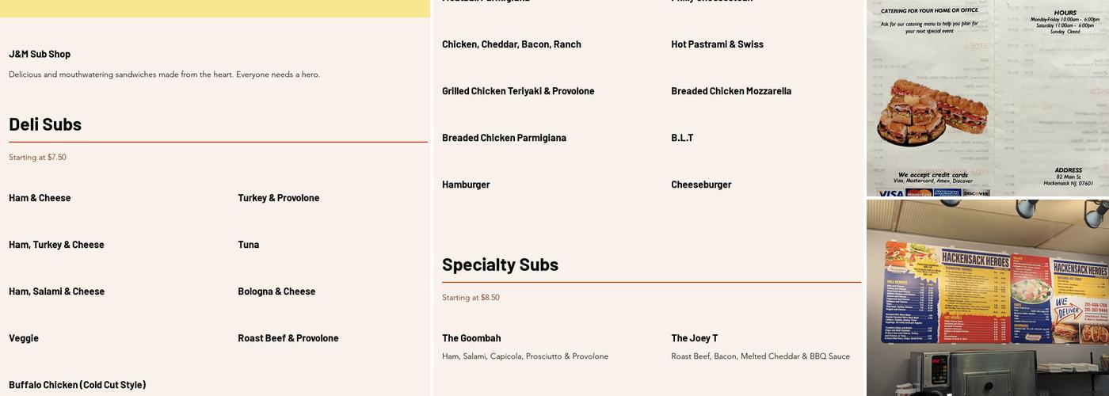Open the Hackensack Heroes menu board photo

coord(987,297)
